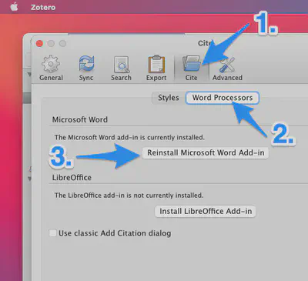Screen dimensions: 308x281
Task: Click Reinstall Microsoft Word Add-in
Action: 206,152
